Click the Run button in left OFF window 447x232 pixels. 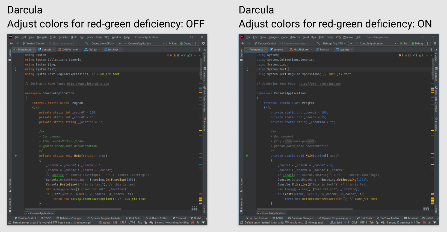(x=172, y=43)
